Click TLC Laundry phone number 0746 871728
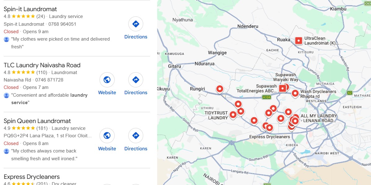Viewport: 371px width, 185px height. pyautogui.click(x=49, y=80)
